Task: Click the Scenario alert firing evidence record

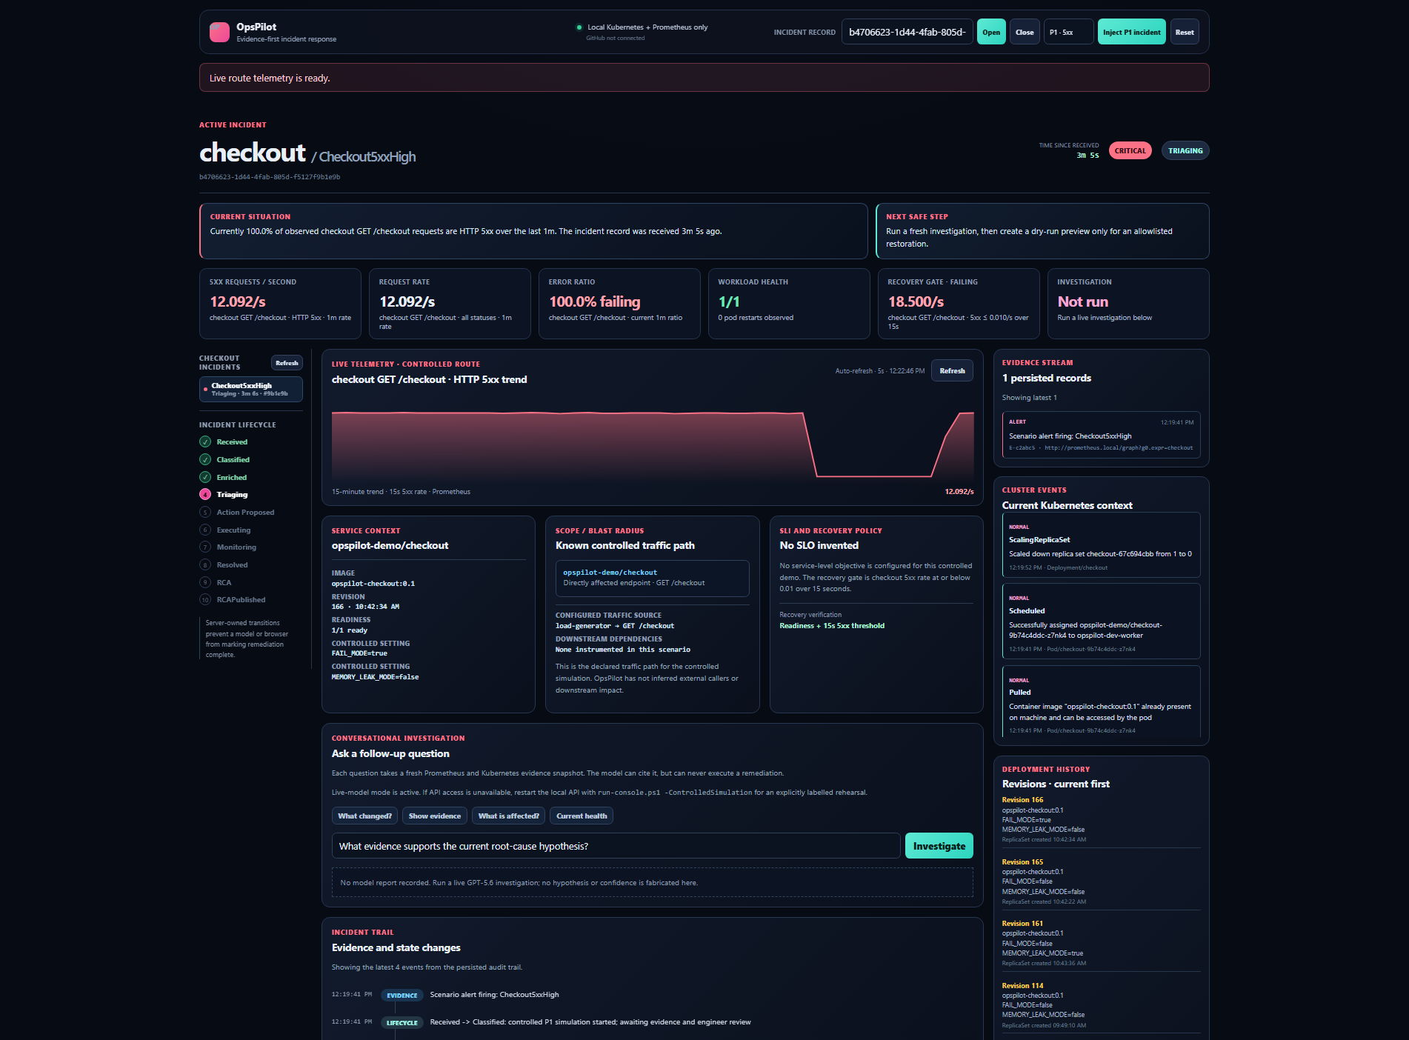Action: pos(1101,435)
